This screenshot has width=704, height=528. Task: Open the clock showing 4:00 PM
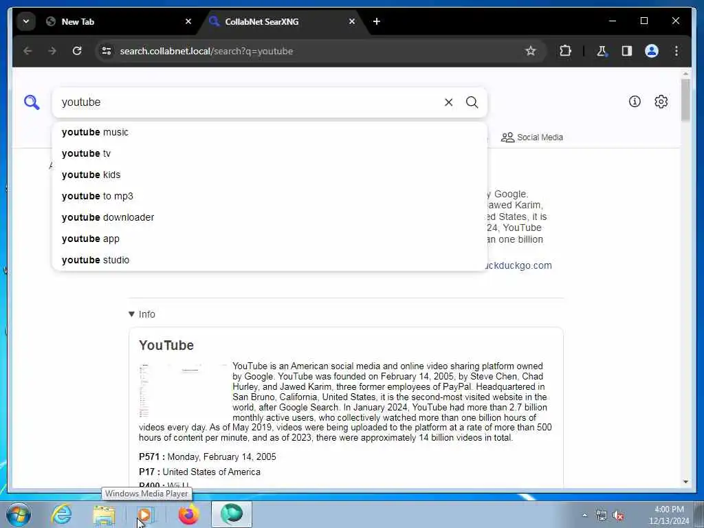click(x=669, y=515)
